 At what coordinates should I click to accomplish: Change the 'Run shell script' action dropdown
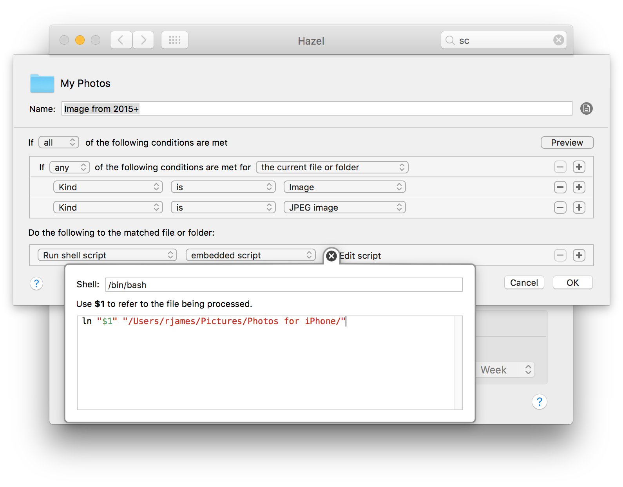[x=107, y=255]
